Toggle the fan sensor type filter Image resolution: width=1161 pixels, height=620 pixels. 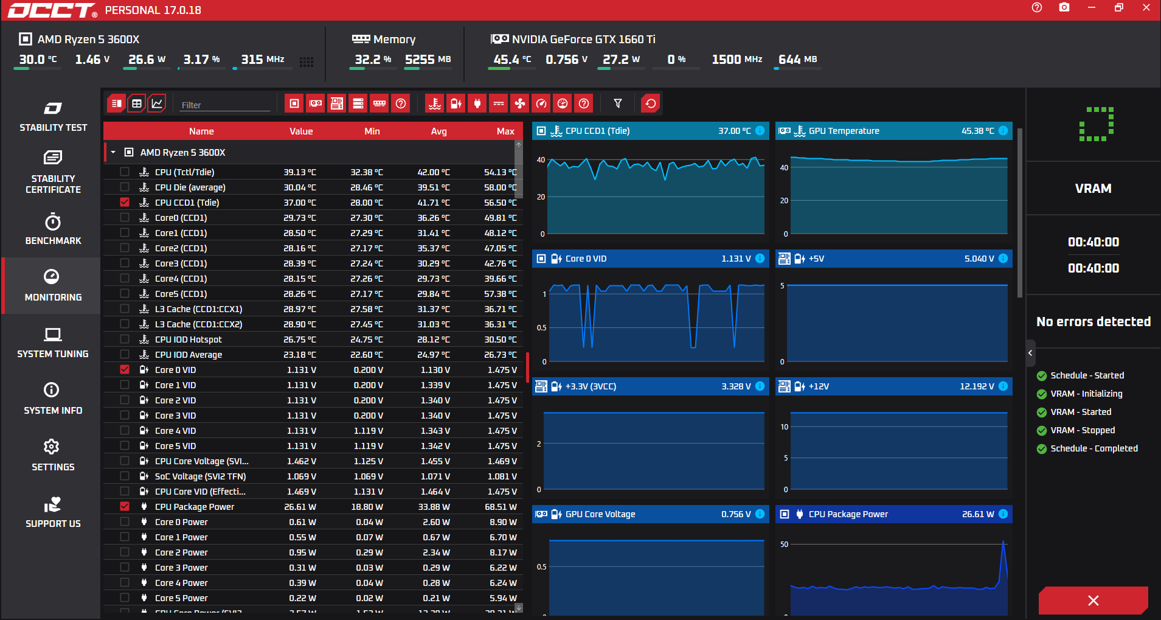tap(520, 103)
